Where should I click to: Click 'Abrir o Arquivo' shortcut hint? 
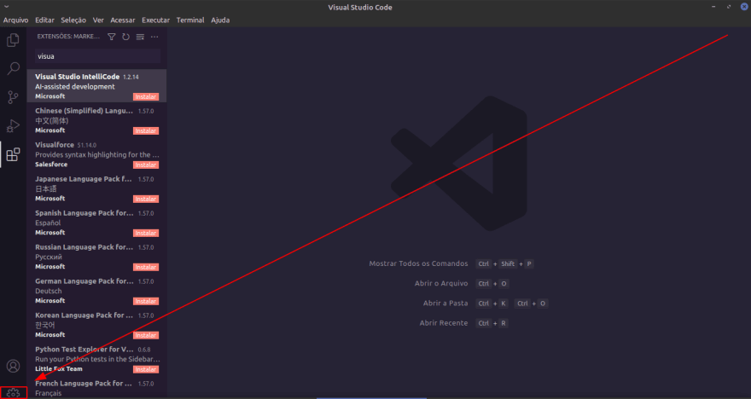441,283
